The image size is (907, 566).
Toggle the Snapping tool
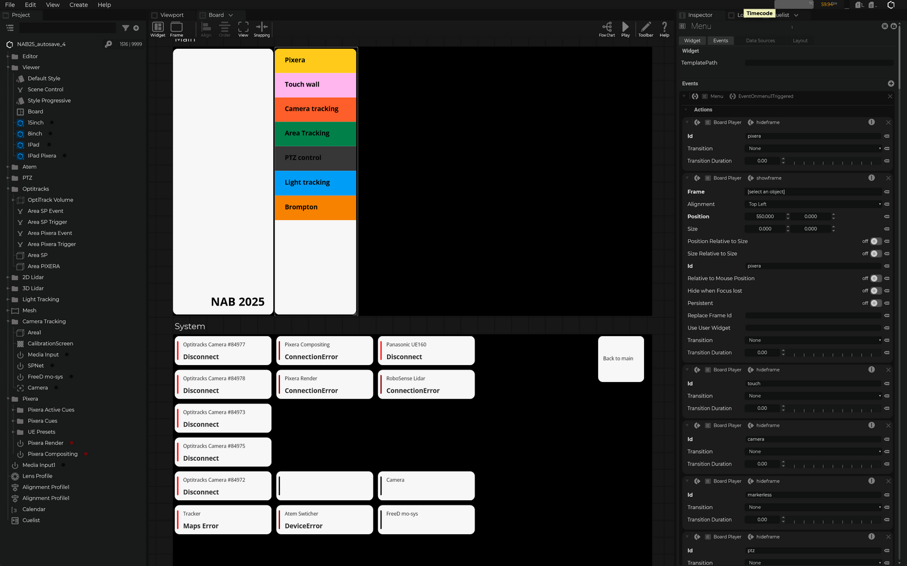pos(261,27)
